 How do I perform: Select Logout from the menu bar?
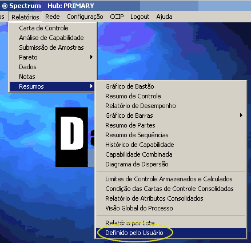140,17
